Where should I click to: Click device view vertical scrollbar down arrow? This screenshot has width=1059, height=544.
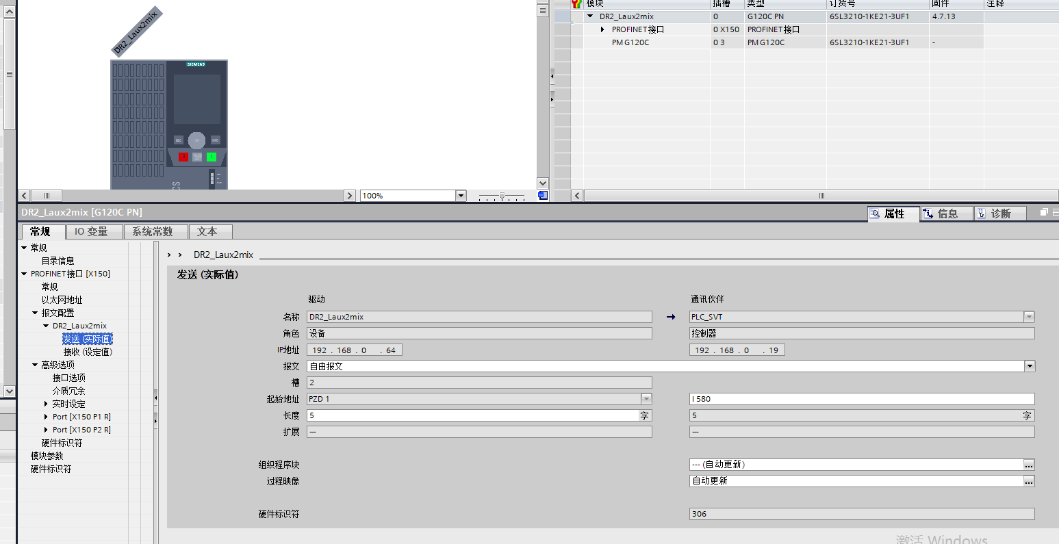pyautogui.click(x=543, y=183)
